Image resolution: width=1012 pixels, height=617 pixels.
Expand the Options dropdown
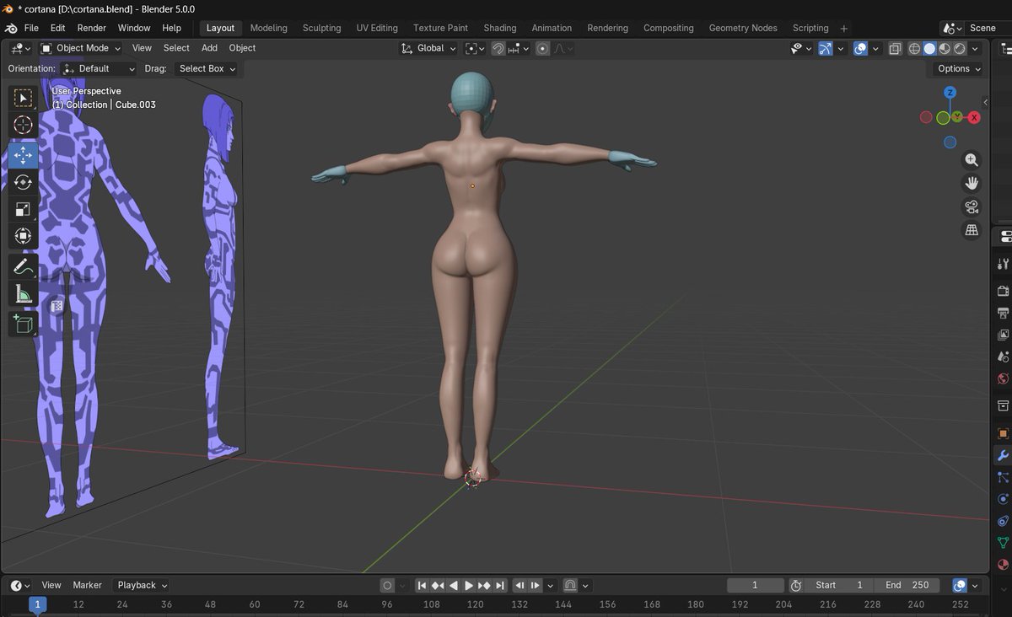point(960,68)
